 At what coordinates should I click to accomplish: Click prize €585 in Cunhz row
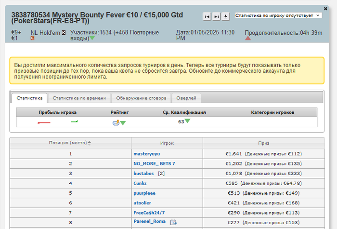point(232,183)
